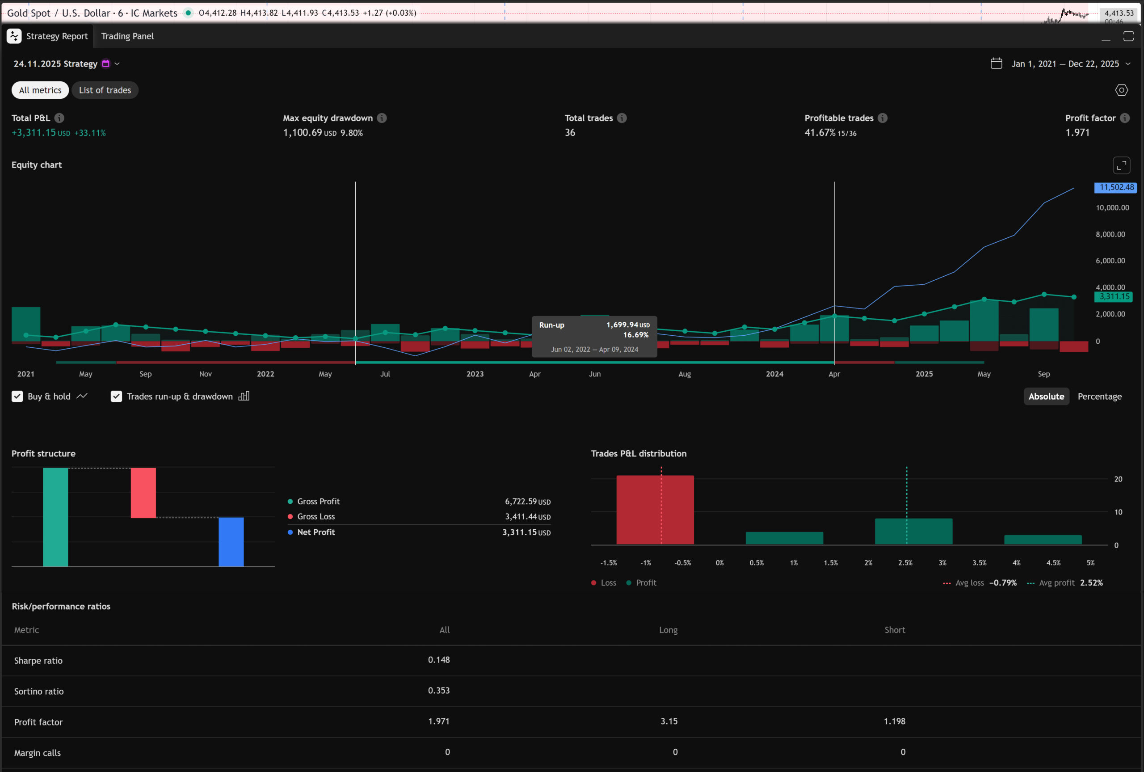1144x772 pixels.
Task: Click the Total P&L info icon
Action: pyautogui.click(x=59, y=118)
